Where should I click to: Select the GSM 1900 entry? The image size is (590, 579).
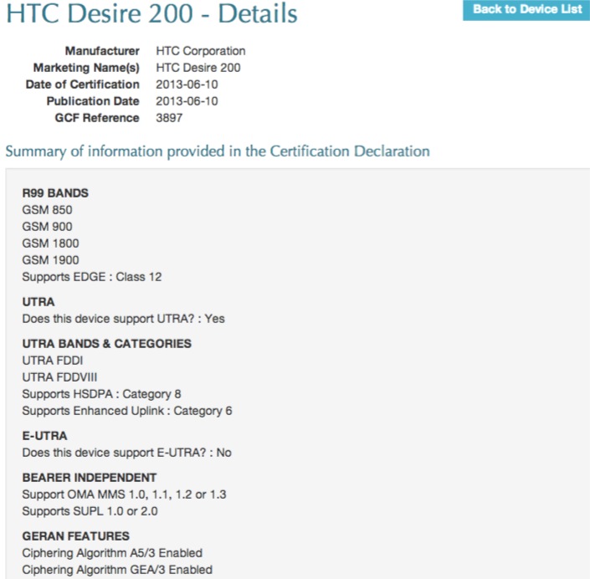pyautogui.click(x=50, y=260)
